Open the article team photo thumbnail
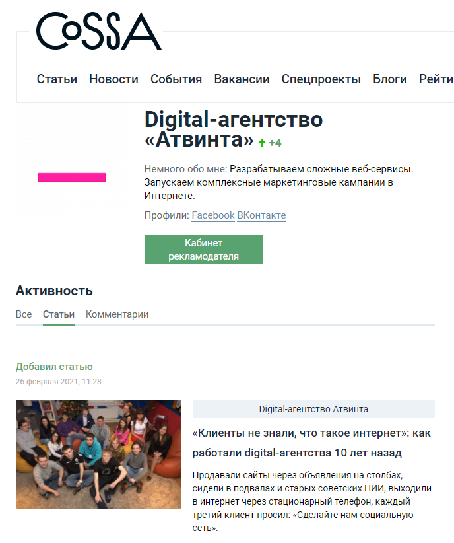Image resolution: width=454 pixels, height=543 pixels. [98, 454]
